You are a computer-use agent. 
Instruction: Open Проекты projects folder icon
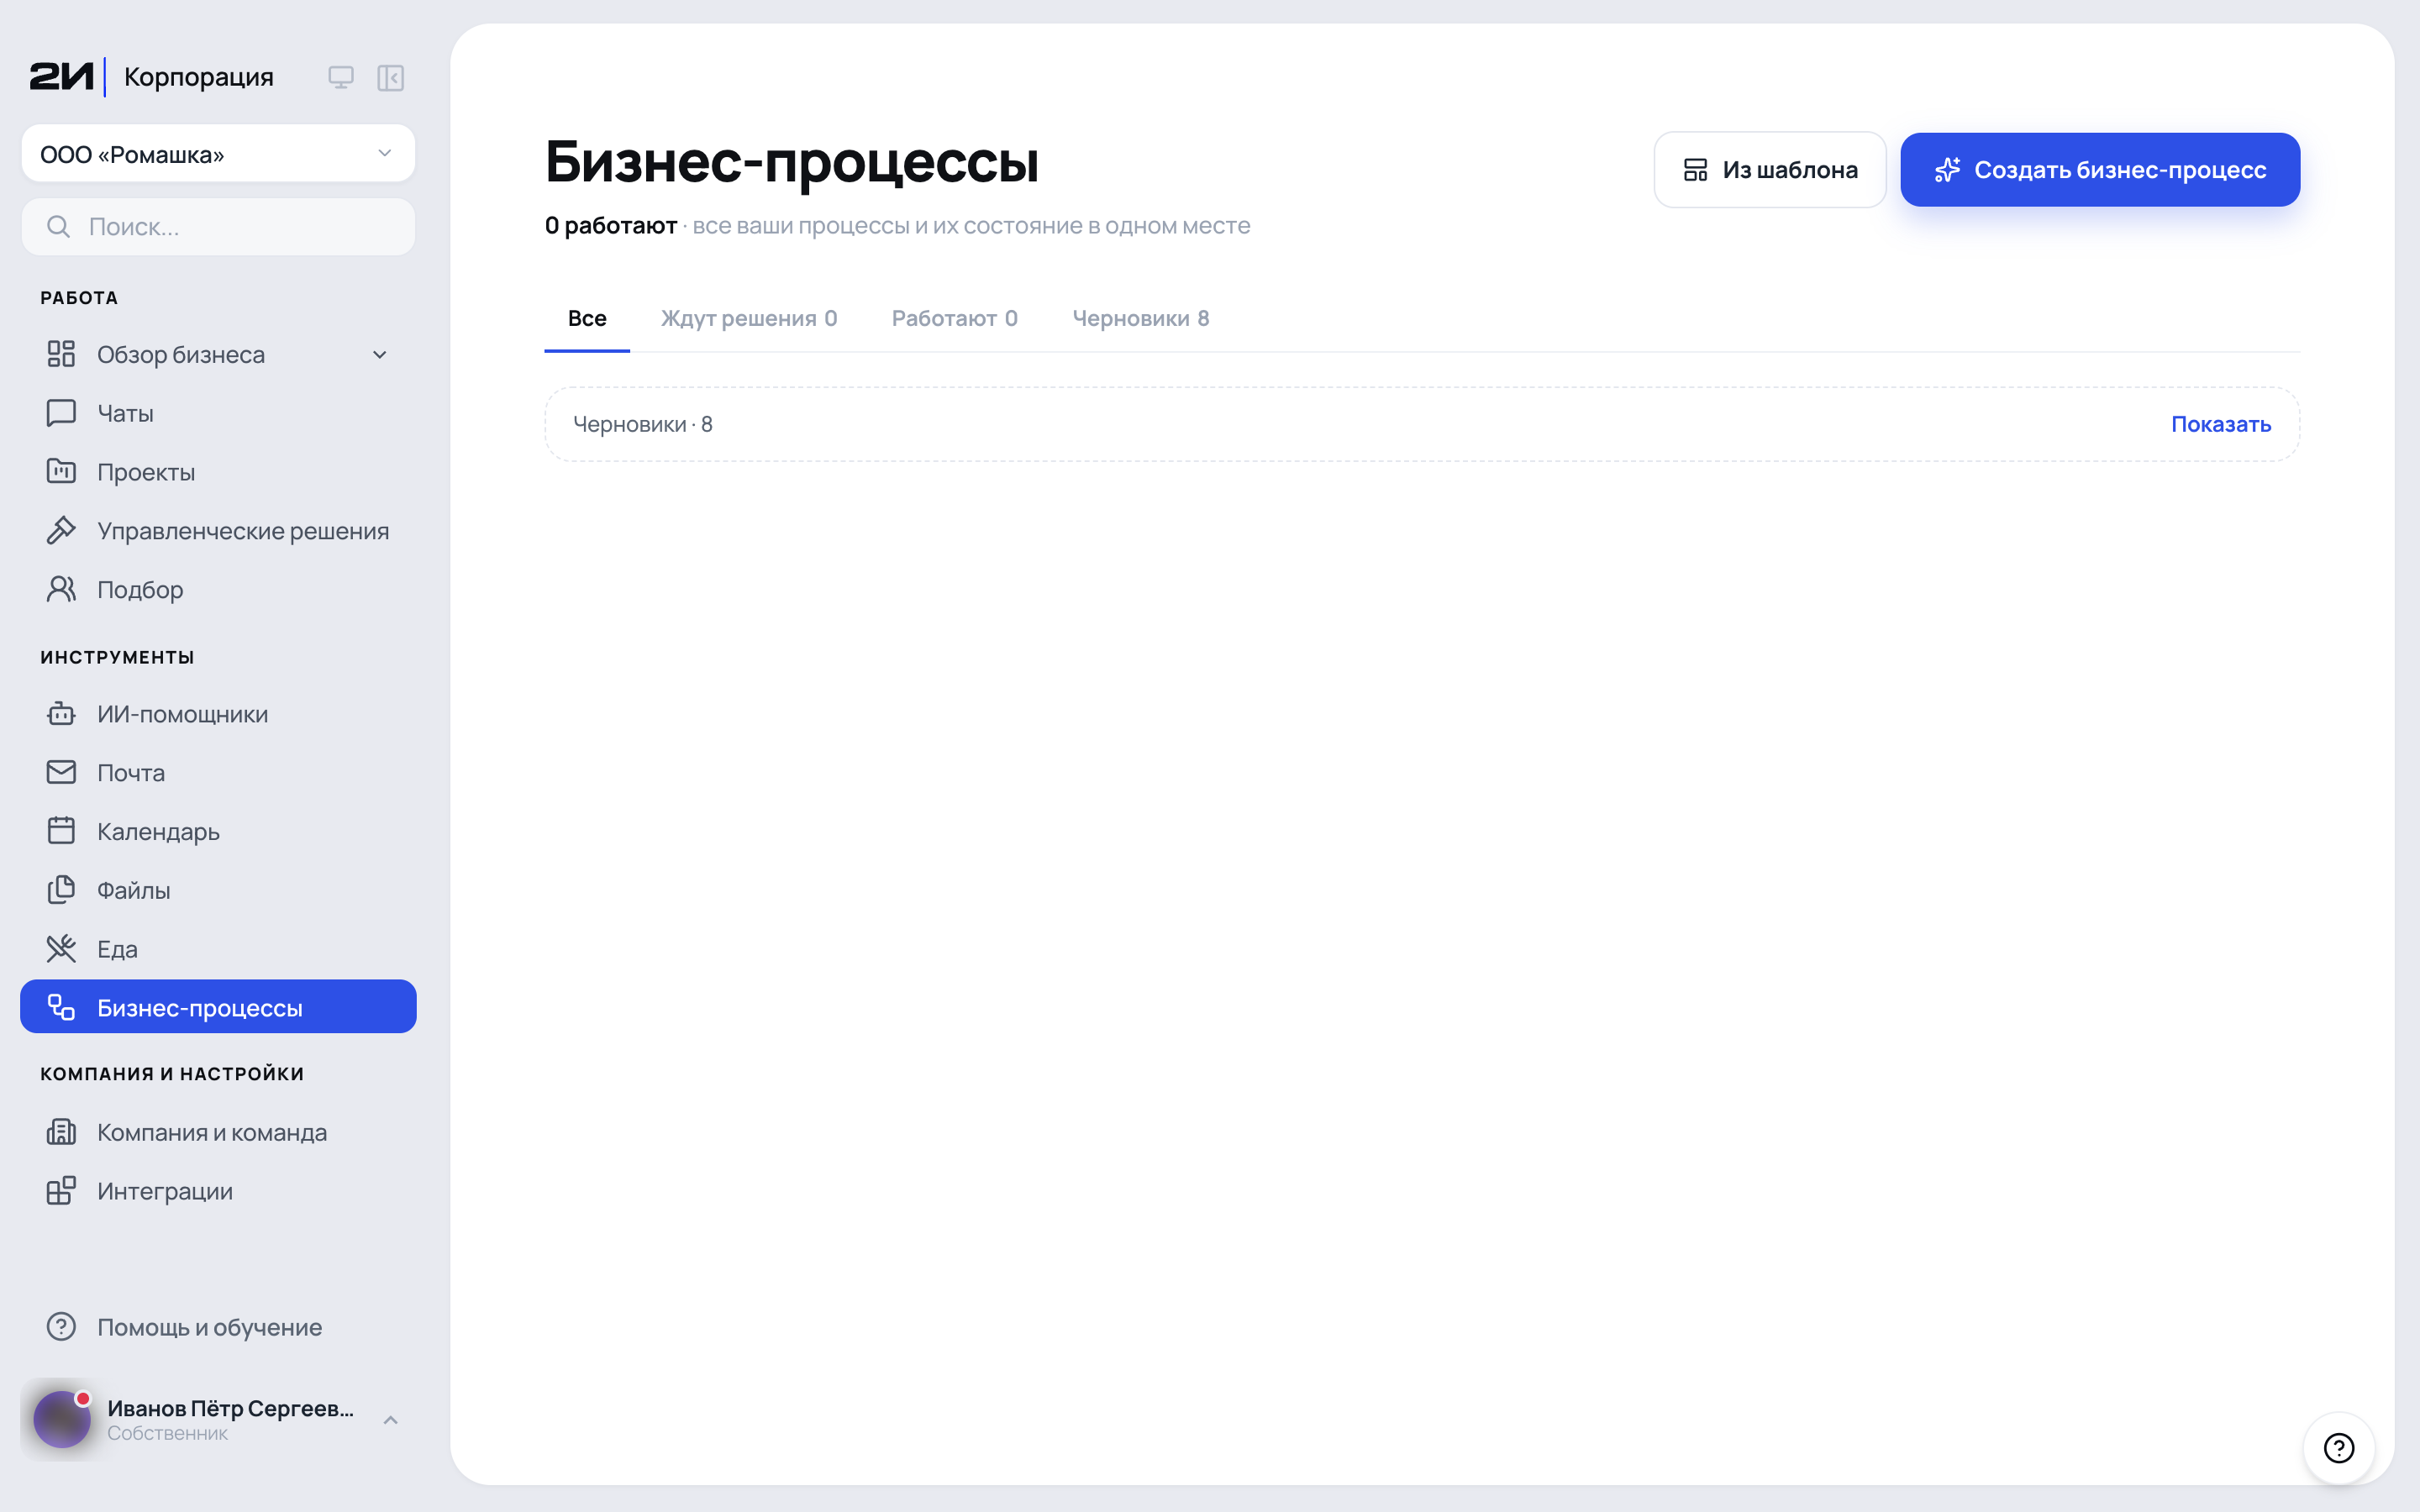(x=61, y=471)
